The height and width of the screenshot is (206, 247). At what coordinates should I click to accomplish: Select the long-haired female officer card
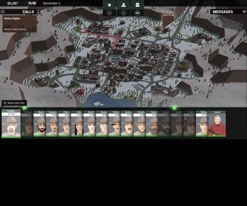[77, 124]
